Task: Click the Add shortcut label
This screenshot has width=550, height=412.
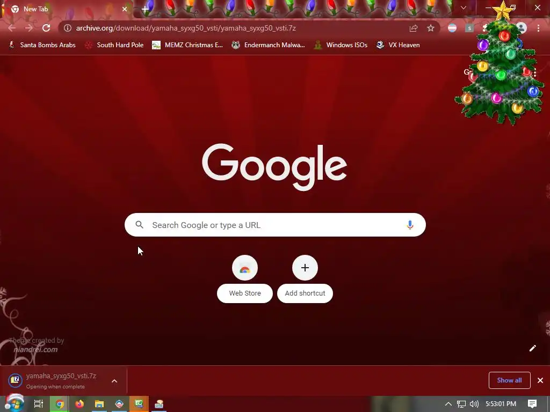Action: point(305,293)
